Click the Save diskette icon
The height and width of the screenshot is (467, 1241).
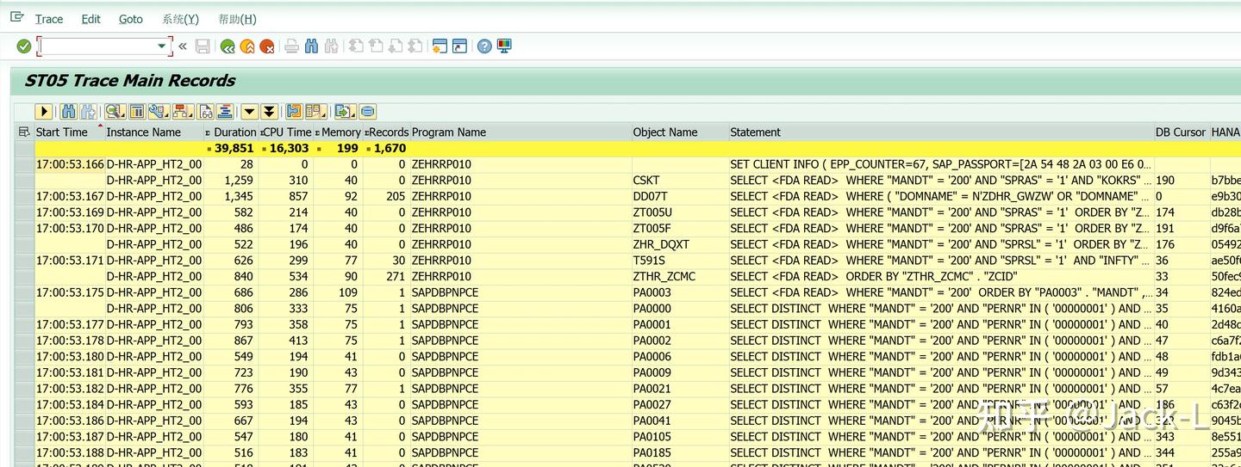203,46
